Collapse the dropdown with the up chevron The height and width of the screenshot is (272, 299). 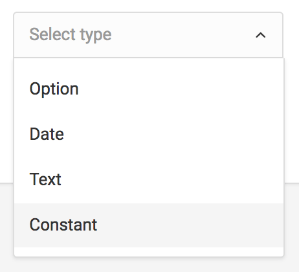[260, 35]
